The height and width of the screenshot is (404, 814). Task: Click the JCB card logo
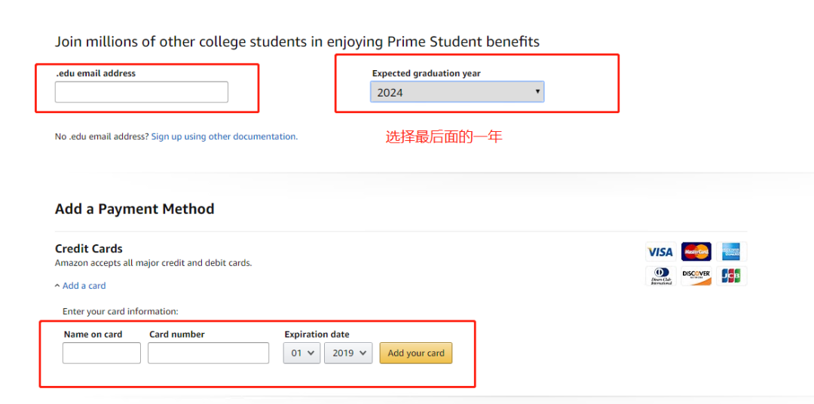click(730, 276)
